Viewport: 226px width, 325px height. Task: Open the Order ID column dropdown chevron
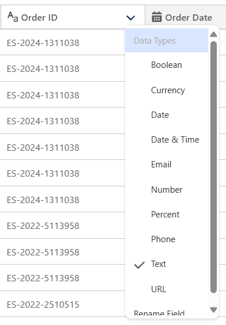coord(131,18)
